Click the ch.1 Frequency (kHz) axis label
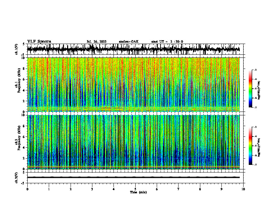 pos(18,85)
